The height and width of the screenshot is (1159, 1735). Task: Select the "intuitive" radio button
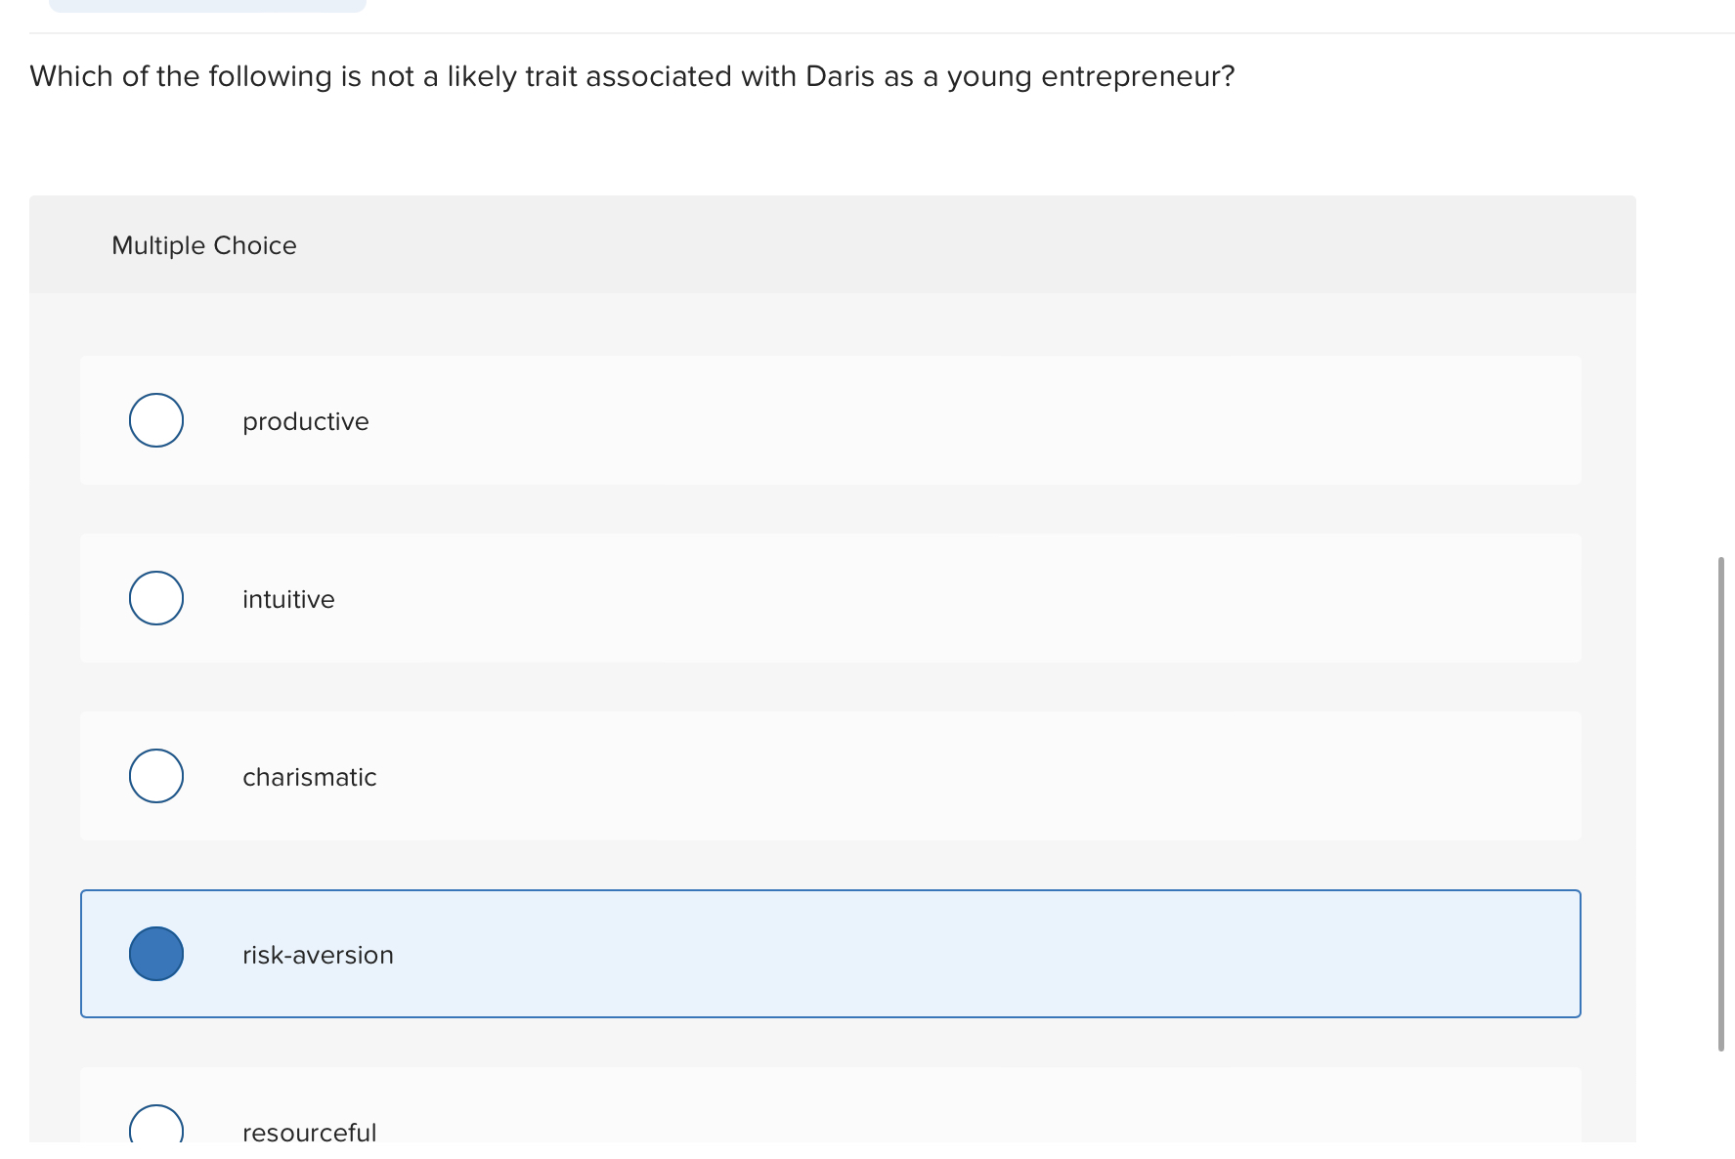[155, 598]
